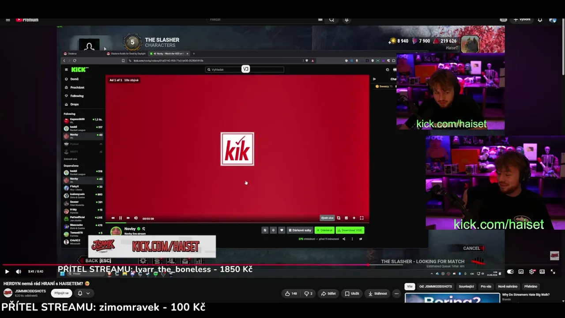The image size is (565, 318).
Task: Open the YouTube guide hamburger menu
Action: pos(8,20)
